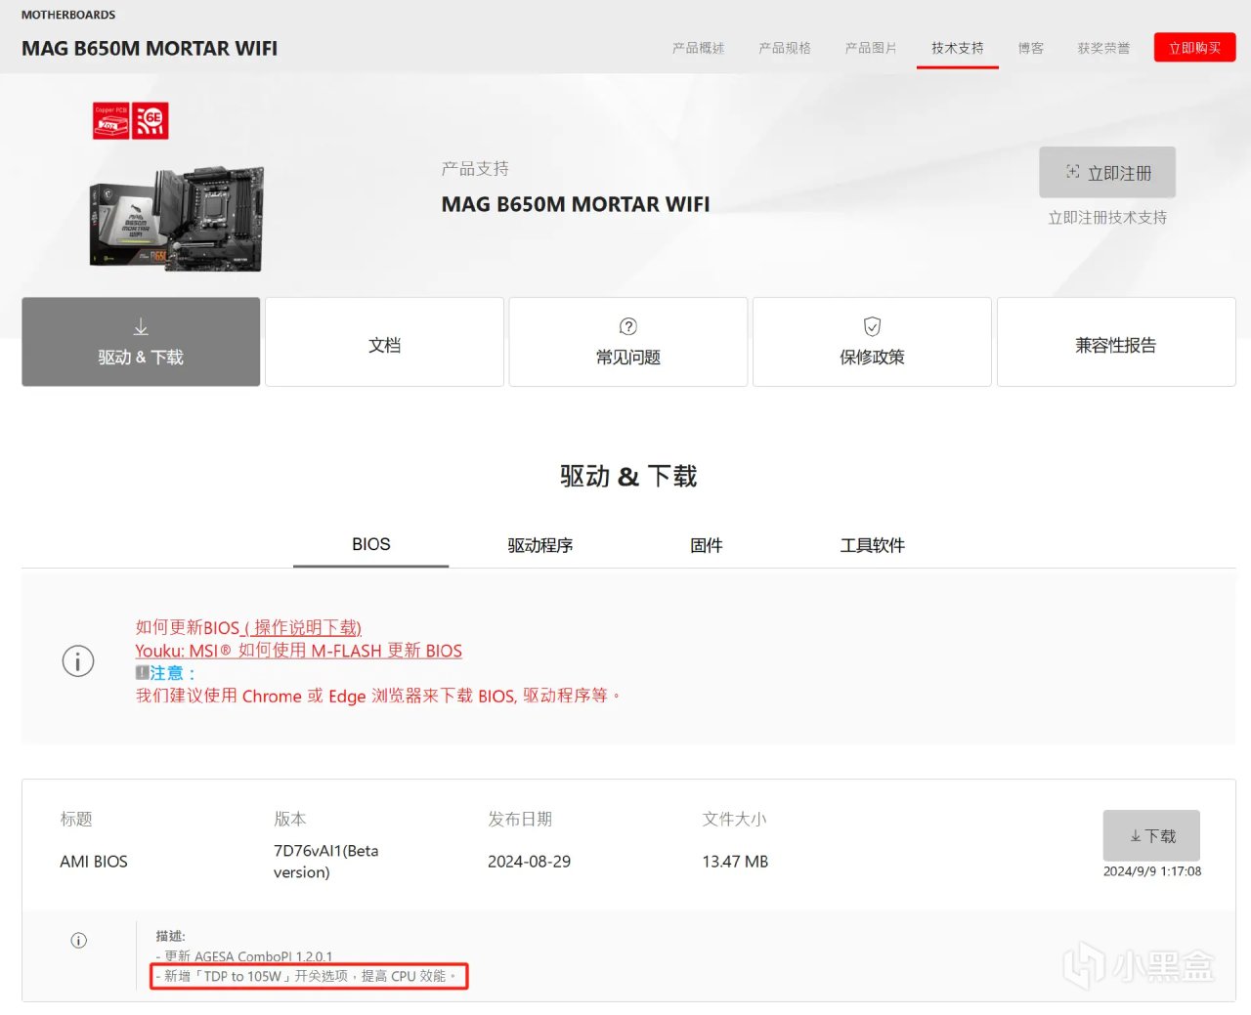Open the 产品概述 navigation tab

pyautogui.click(x=698, y=48)
